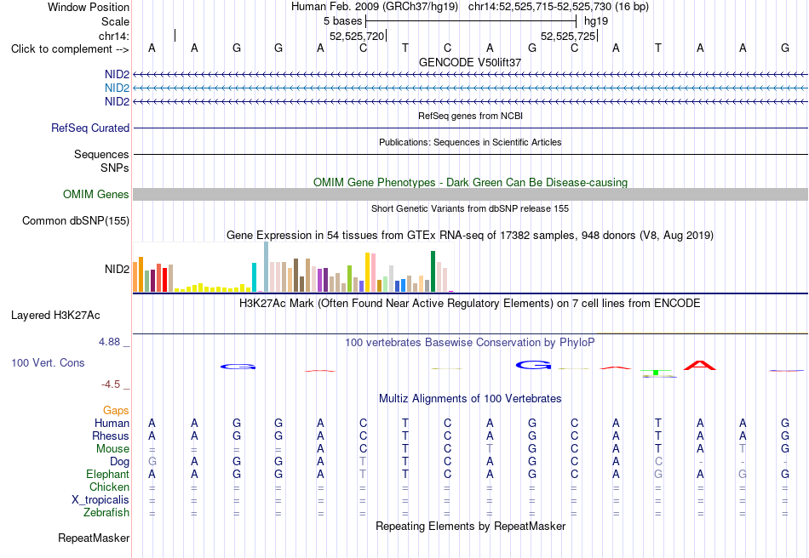The width and height of the screenshot is (809, 558).
Task: Click the RefSeq Curated track label
Action: pyautogui.click(x=90, y=128)
